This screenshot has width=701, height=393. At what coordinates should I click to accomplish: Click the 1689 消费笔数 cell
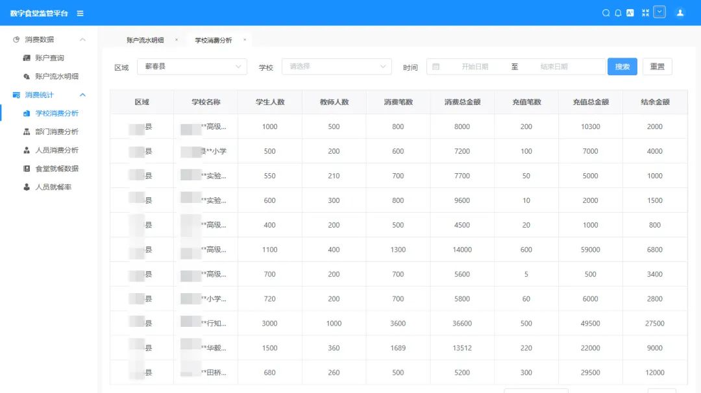(398, 348)
